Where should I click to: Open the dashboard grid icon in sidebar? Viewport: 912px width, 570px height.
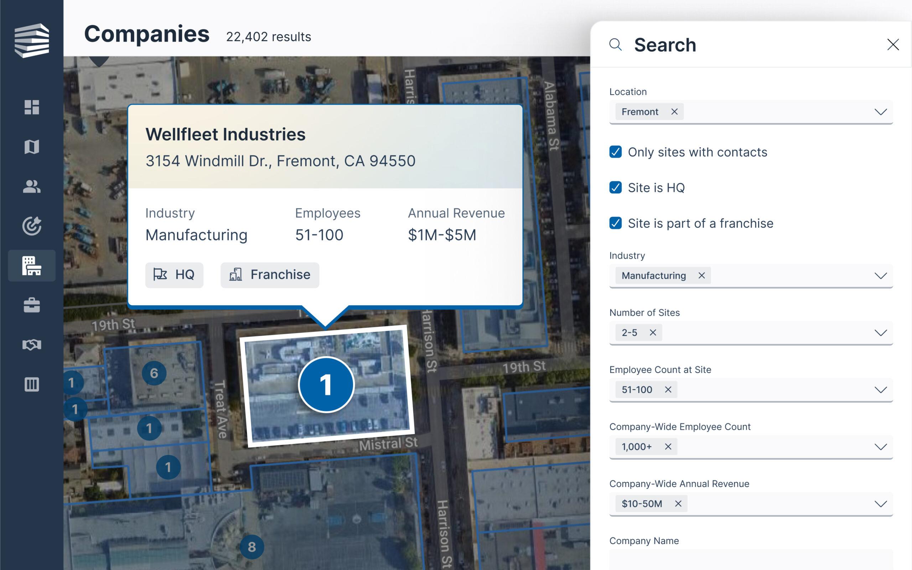[32, 107]
